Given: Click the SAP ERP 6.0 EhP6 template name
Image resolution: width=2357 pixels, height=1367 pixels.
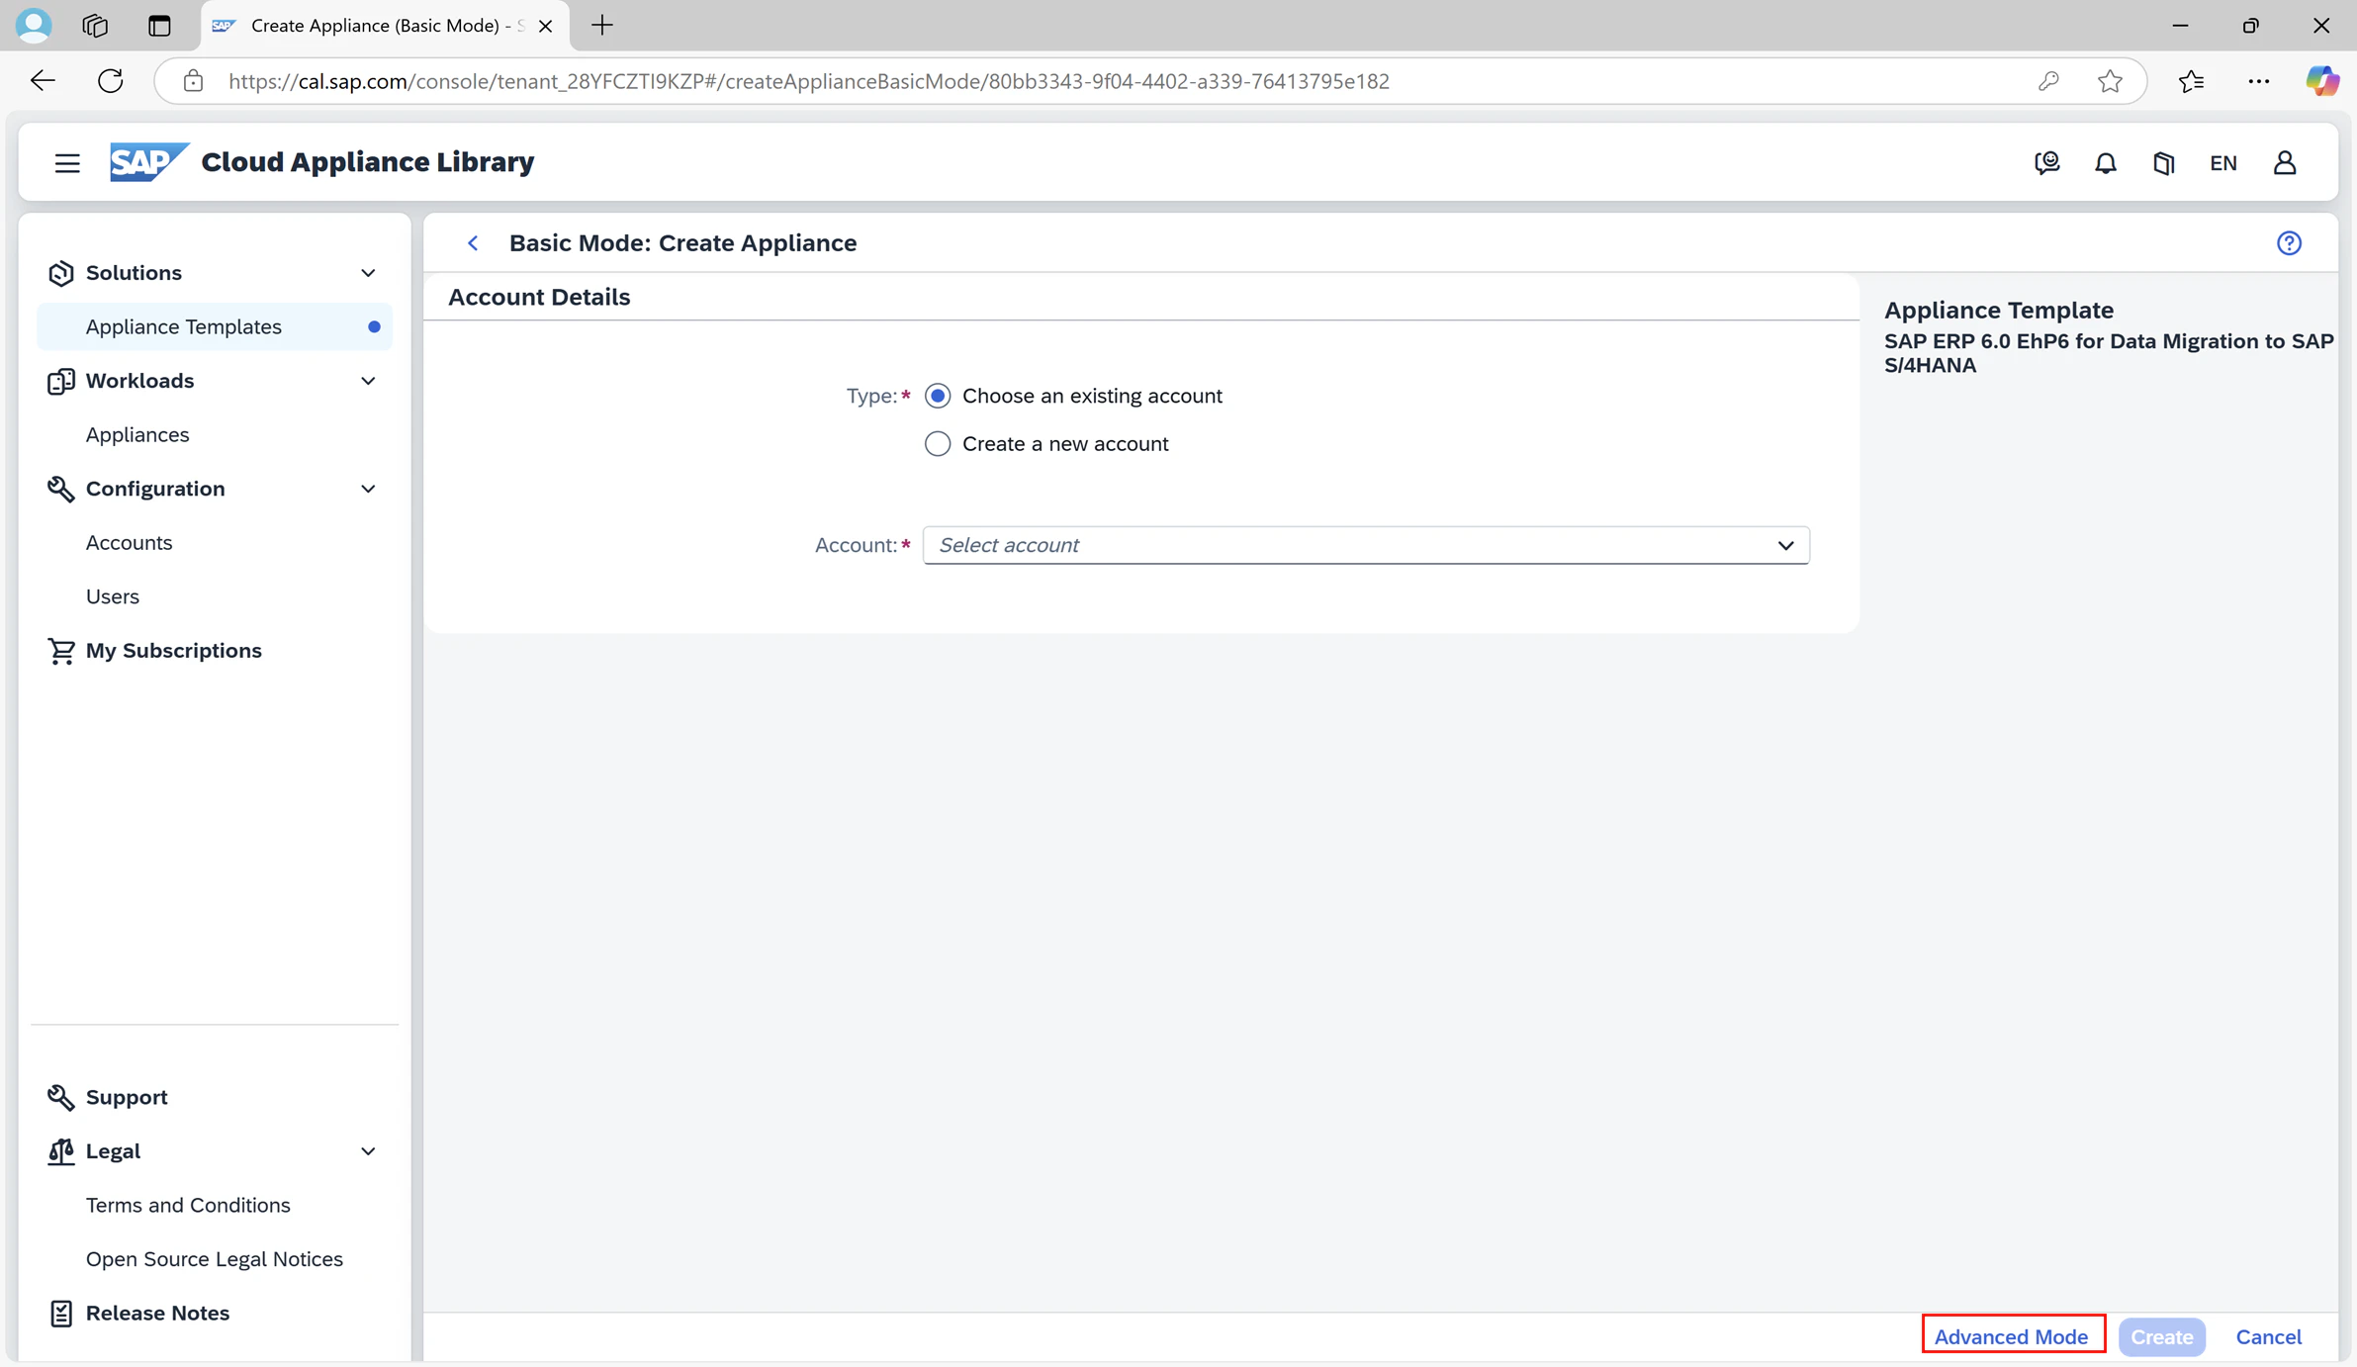Looking at the screenshot, I should (x=2109, y=353).
